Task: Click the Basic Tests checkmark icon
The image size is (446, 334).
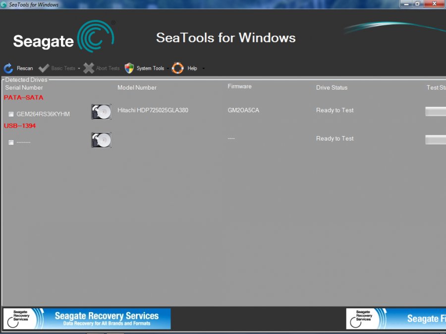Action: [x=44, y=68]
